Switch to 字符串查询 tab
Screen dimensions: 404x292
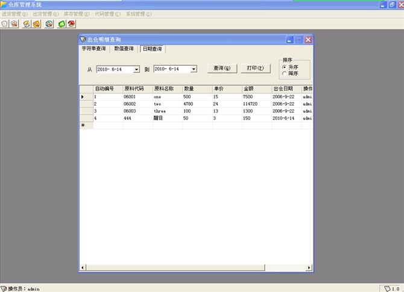94,48
